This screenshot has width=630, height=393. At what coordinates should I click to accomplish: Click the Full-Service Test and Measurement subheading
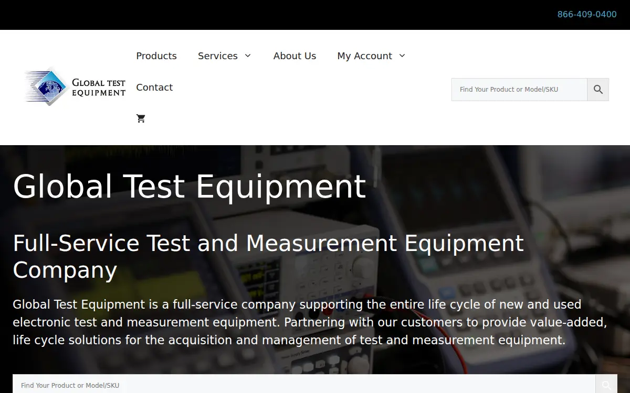(268, 257)
